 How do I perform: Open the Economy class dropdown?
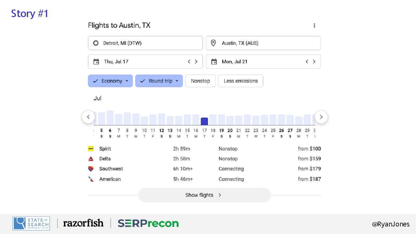(x=110, y=81)
